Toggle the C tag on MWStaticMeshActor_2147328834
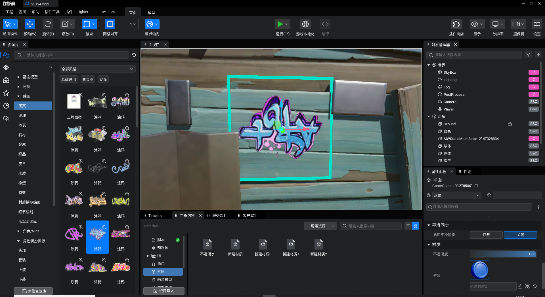Image resolution: width=545 pixels, height=297 pixels. click(x=534, y=139)
